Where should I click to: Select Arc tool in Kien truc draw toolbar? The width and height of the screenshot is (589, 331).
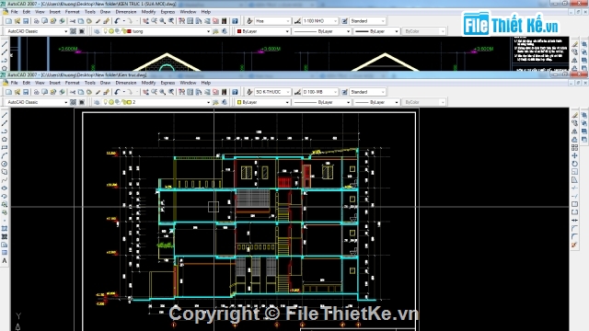coord(5,155)
